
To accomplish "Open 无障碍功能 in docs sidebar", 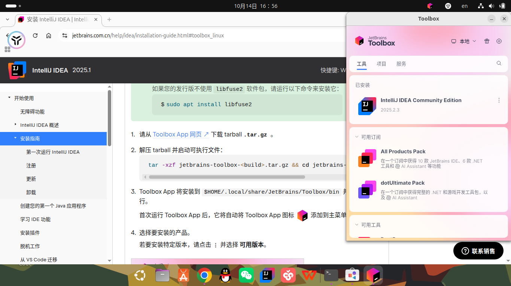I will point(33,112).
